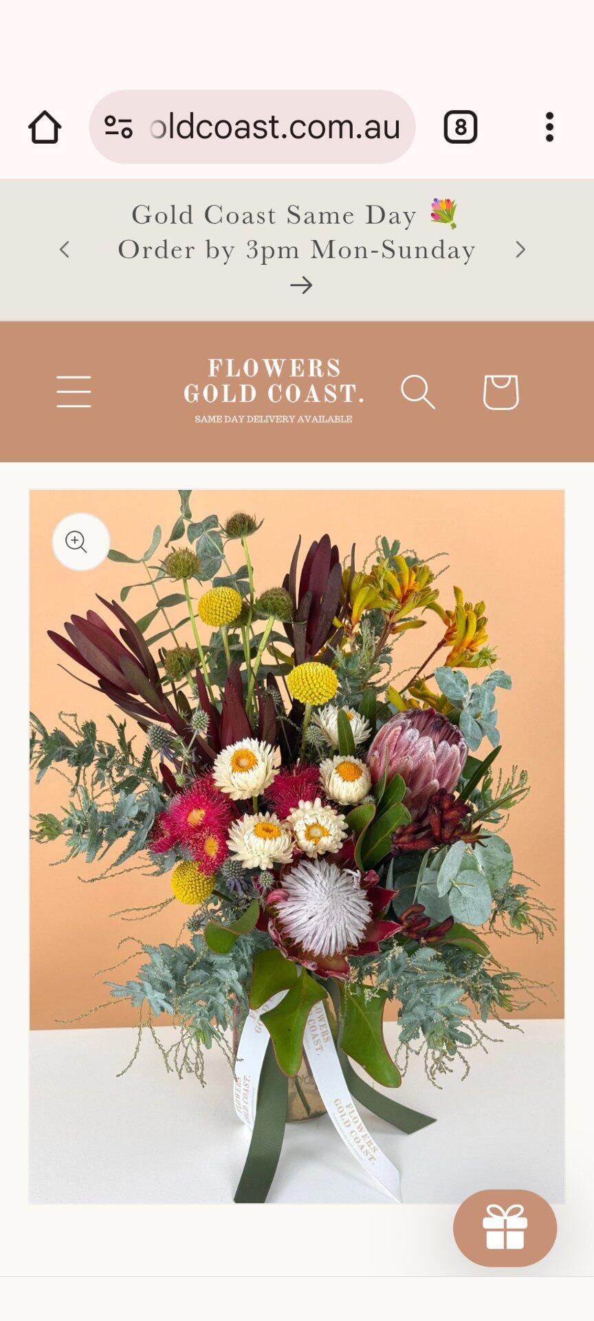Go to the Flowers Gold Coast logo homepage
Image resolution: width=594 pixels, height=1321 pixels.
coord(274,390)
